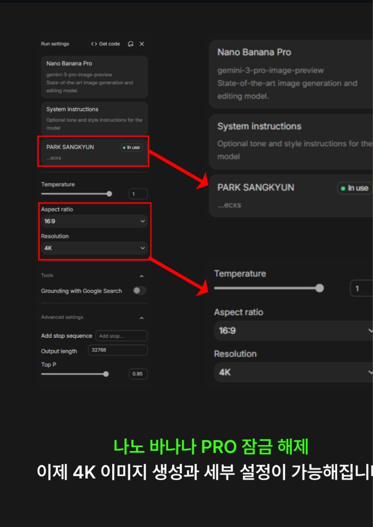Click the Advanced settings header label
The height and width of the screenshot is (527, 373).
[62, 317]
